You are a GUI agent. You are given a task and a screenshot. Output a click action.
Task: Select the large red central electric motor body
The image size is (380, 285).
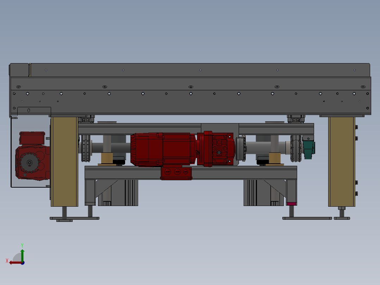point(163,150)
